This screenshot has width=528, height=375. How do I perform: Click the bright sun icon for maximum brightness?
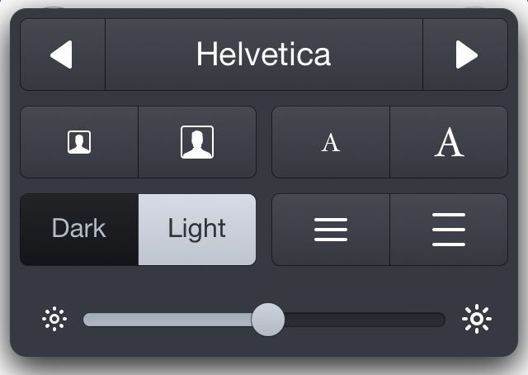(477, 319)
